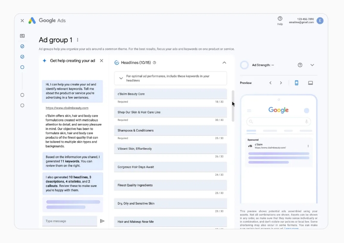The height and width of the screenshot is (243, 344).
Task: Click the Ad group 1 title
Action: click(55, 40)
